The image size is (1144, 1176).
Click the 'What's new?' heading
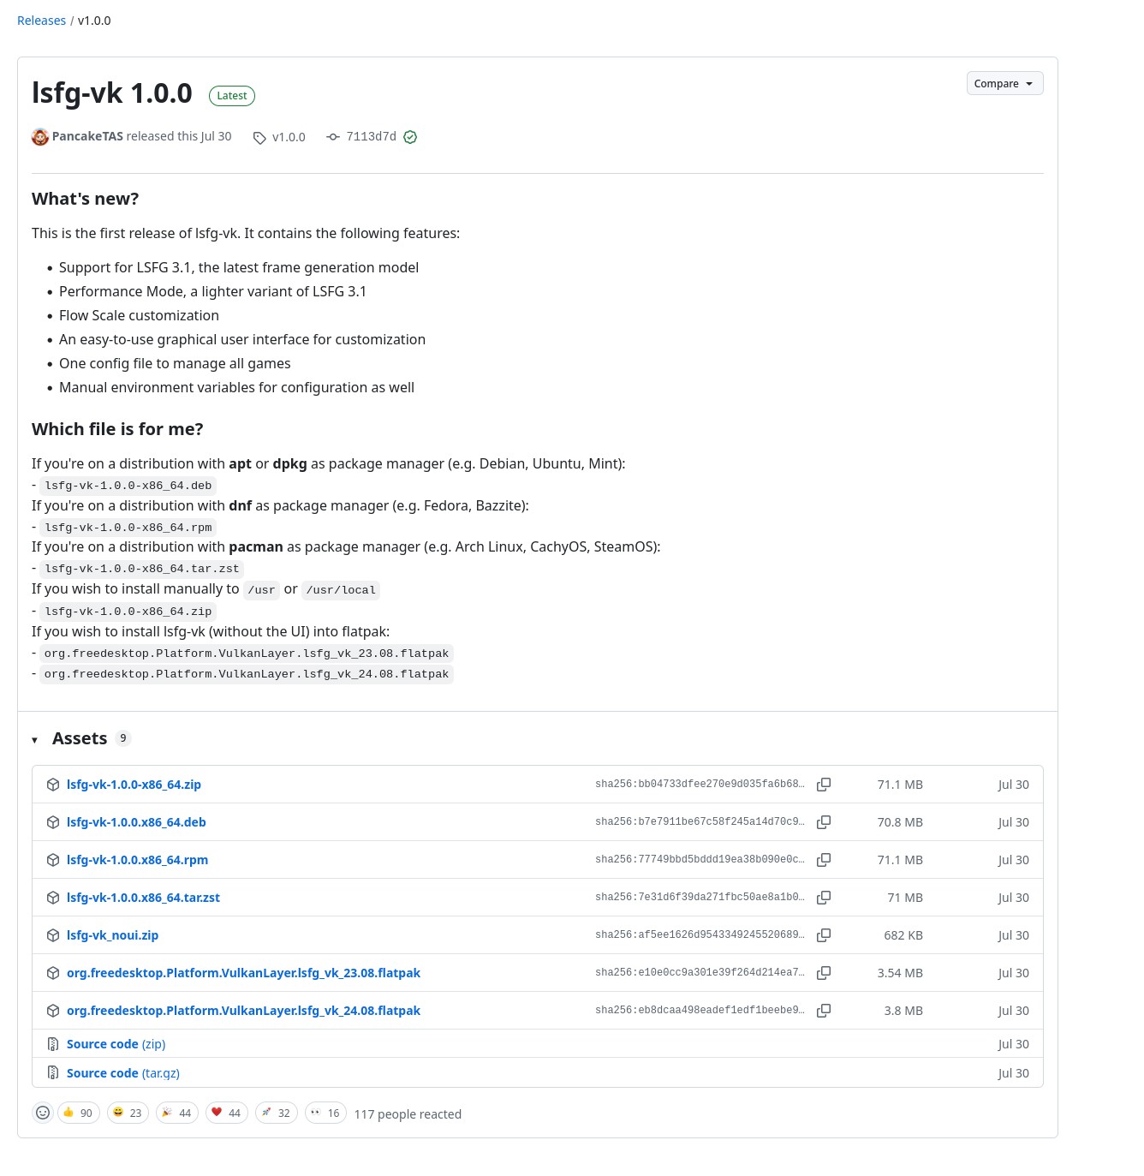tap(85, 199)
